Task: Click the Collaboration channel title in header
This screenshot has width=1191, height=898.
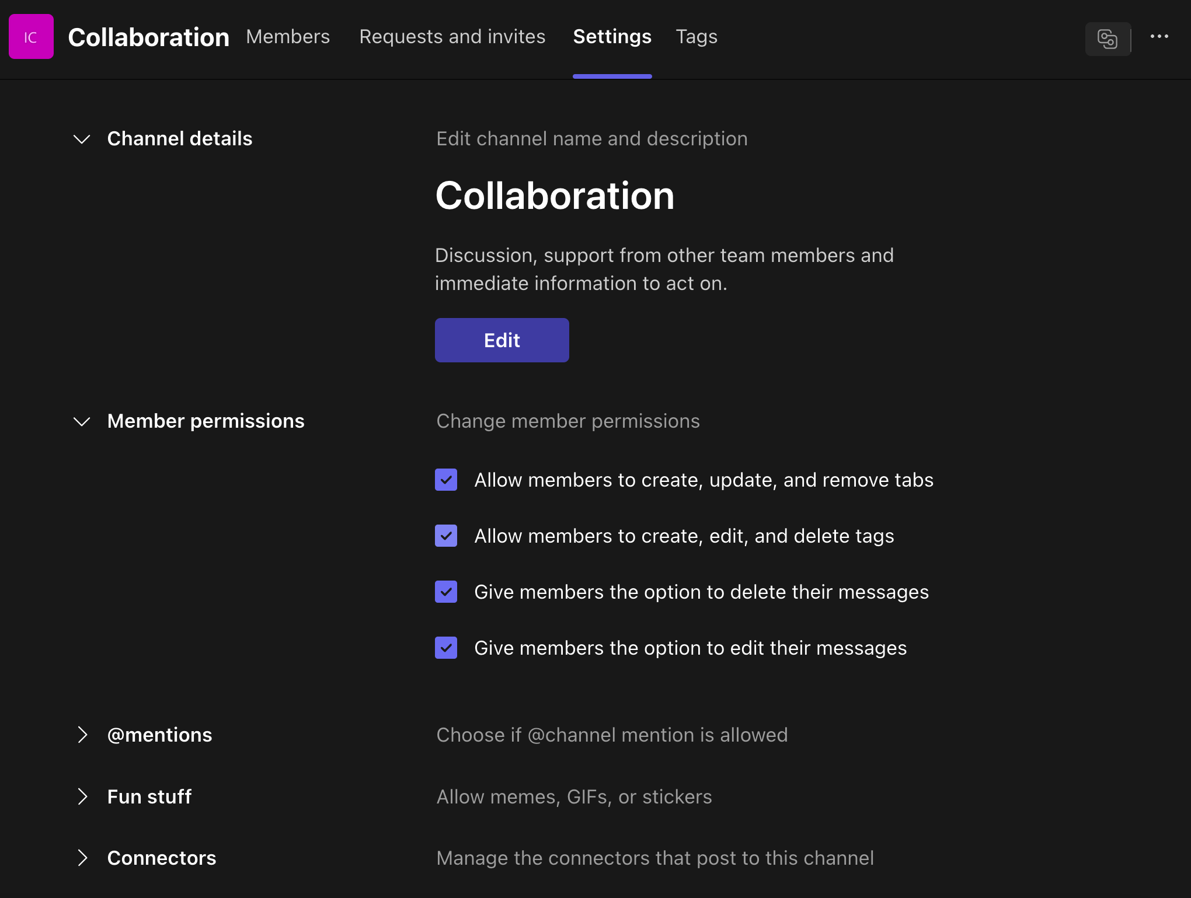Action: pyautogui.click(x=148, y=37)
